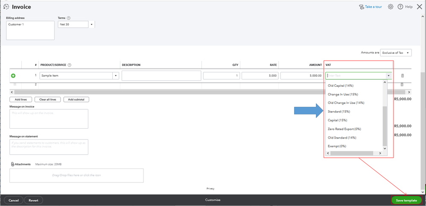Choose Capital (15%) VAT rate
This screenshot has height=206, width=426.
point(338,120)
